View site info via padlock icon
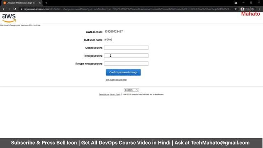Screen dimensions: 263x148 tap(21, 9)
